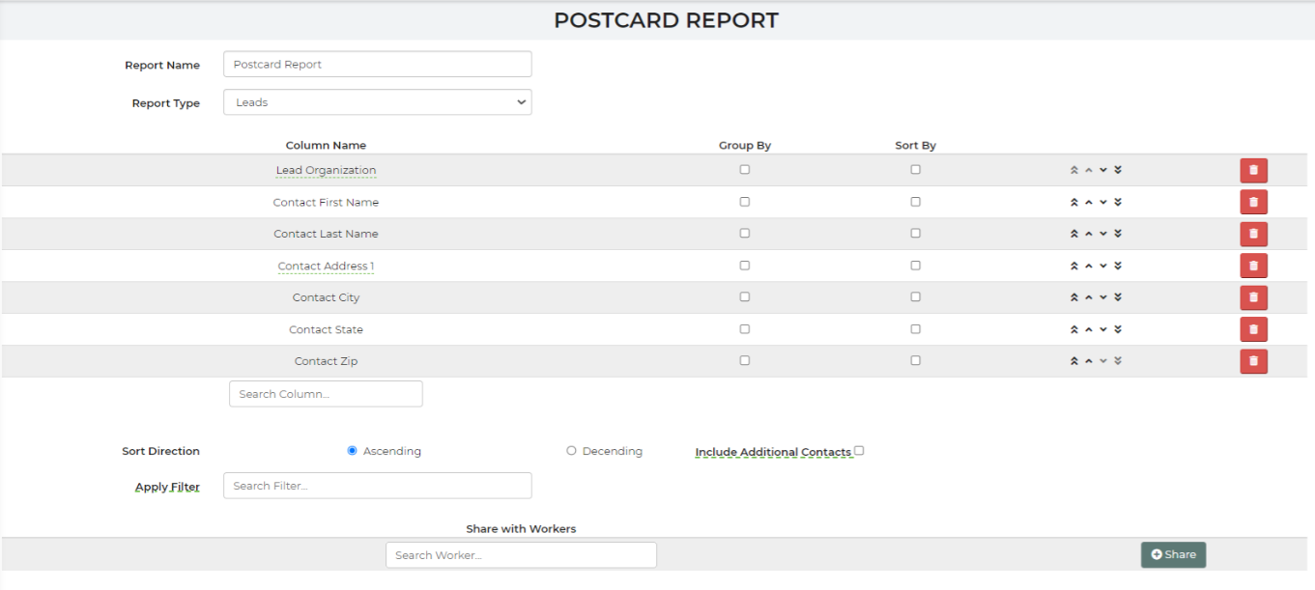Delete the Contact First Name column
The width and height of the screenshot is (1315, 590).
click(x=1253, y=202)
